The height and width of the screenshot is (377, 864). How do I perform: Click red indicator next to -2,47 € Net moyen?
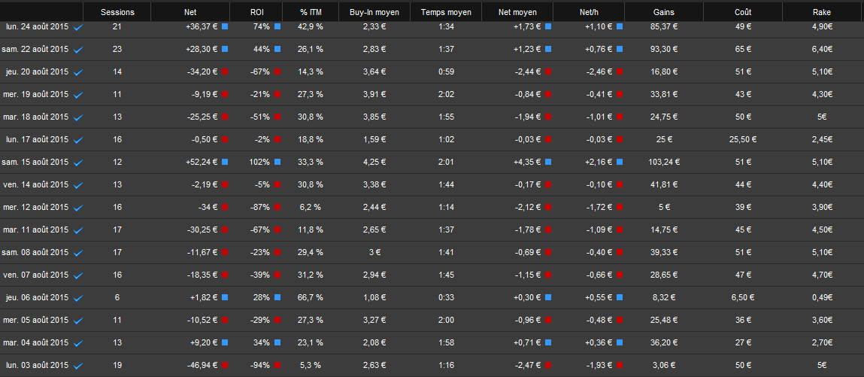548,365
